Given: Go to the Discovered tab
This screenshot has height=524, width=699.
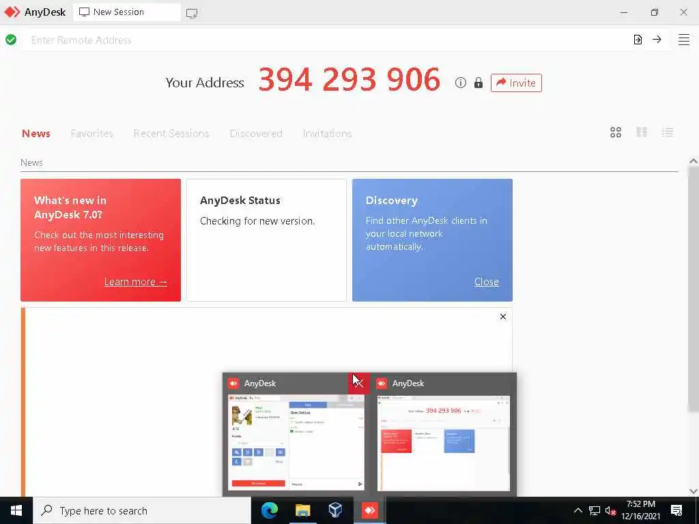Looking at the screenshot, I should 256,133.
